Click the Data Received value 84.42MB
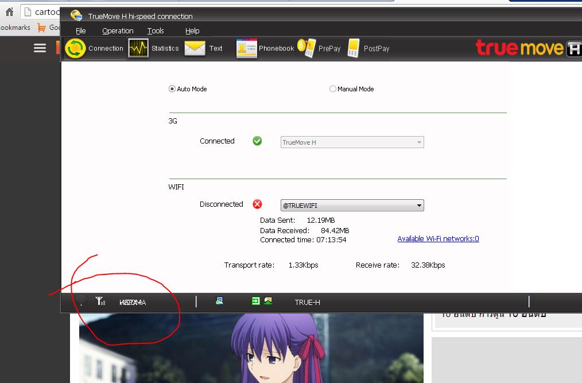582x383 pixels. pyautogui.click(x=335, y=231)
